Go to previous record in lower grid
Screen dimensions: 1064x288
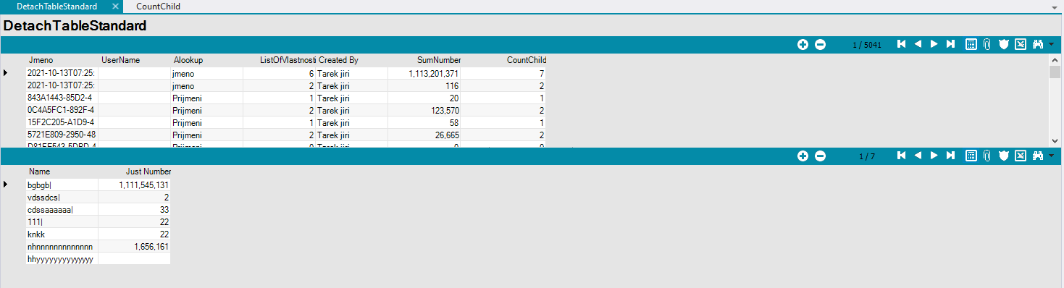click(x=918, y=156)
